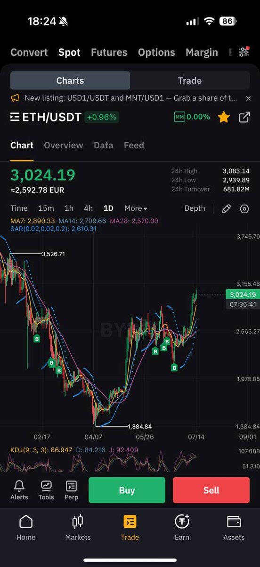Tap the battery indicator in status bar
260x567 pixels.
click(x=228, y=21)
